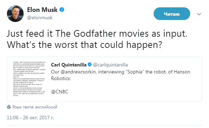Open the quoted tweet's transcript image thumbnail
Screen dimensions: 209x128
coord(29,79)
